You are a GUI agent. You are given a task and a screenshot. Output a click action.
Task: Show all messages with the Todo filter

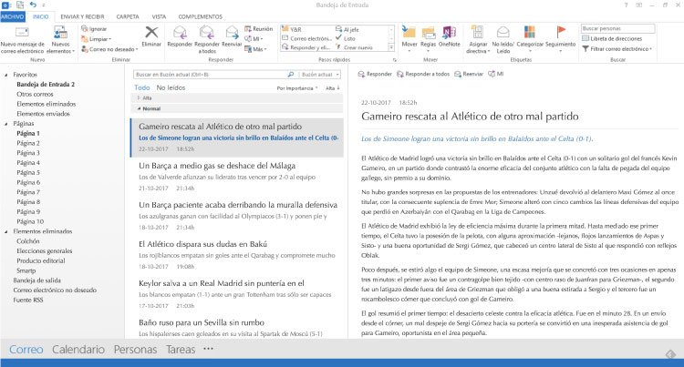tap(142, 87)
